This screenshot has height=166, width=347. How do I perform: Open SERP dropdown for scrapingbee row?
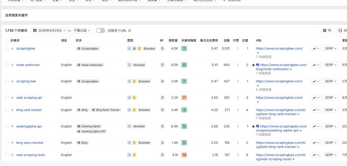point(331,48)
